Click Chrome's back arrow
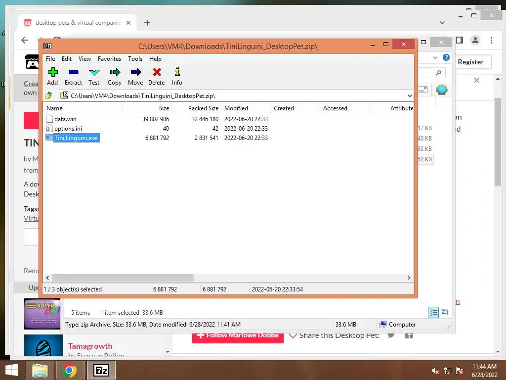Screen dimensions: 506x380 [25, 40]
